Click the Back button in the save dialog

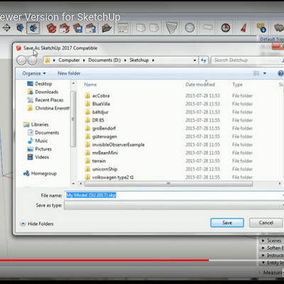click(21, 60)
